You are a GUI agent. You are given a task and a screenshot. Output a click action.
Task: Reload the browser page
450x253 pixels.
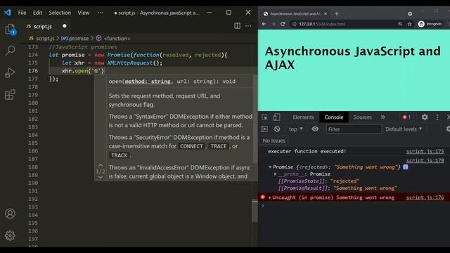coord(283,24)
